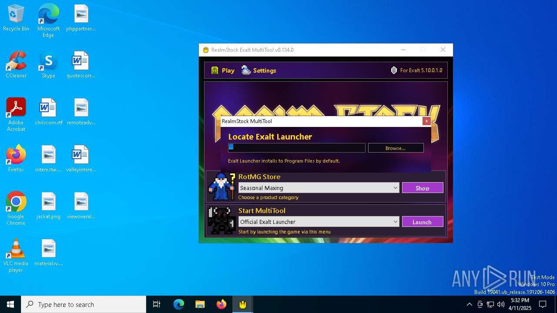Open Firefox from the taskbar

(221, 304)
